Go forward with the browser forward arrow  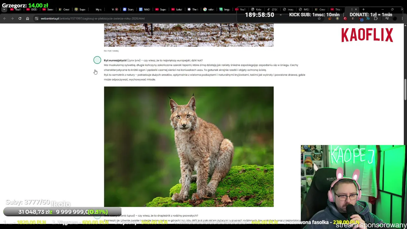[x=12, y=18]
